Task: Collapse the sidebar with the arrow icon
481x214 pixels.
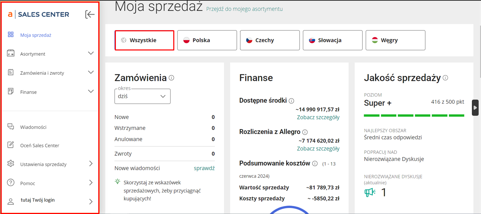Action: click(90, 14)
